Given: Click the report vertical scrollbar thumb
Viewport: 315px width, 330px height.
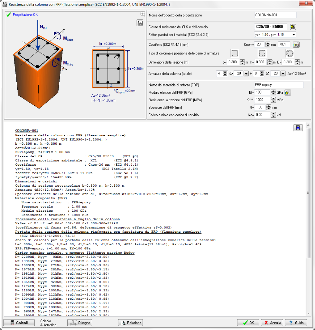Looking at the screenshot, I should 308,193.
